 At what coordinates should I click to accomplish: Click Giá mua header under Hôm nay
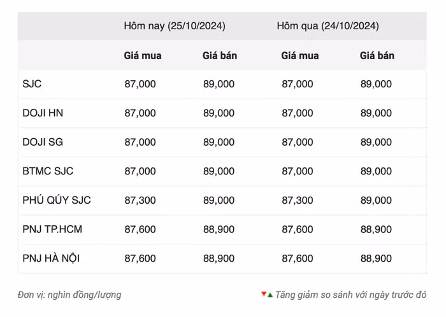click(x=143, y=55)
